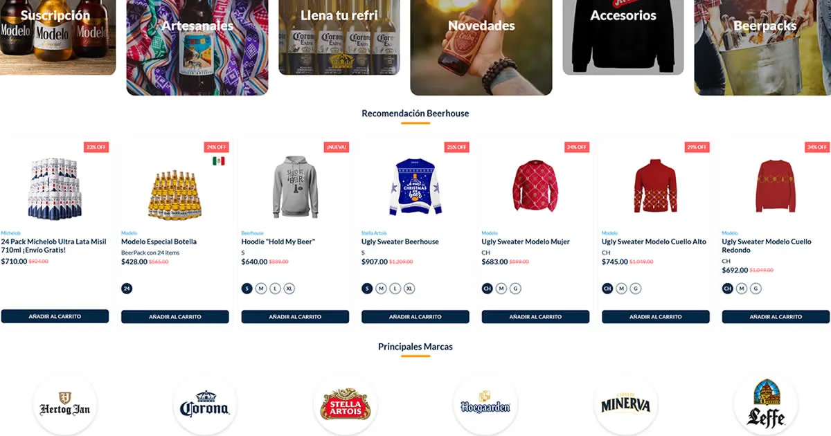Open the Corona brand logo

point(205,406)
